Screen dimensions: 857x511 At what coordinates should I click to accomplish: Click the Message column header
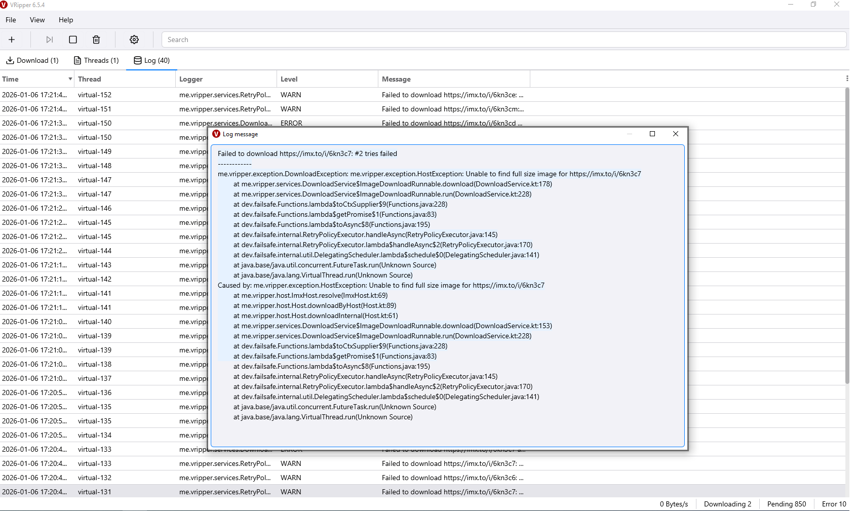[x=454, y=79]
